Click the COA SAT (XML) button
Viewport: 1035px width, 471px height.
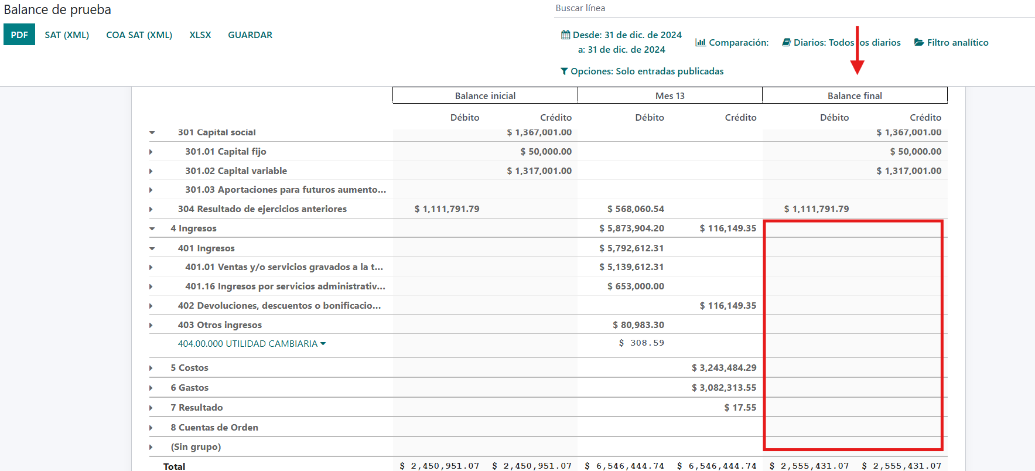(x=139, y=35)
